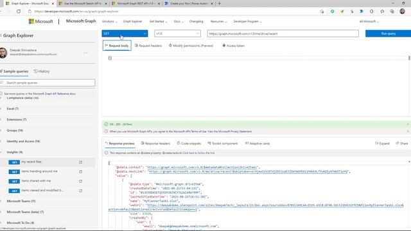
Task: Expand the Identity and Access category
Action: 23,141
